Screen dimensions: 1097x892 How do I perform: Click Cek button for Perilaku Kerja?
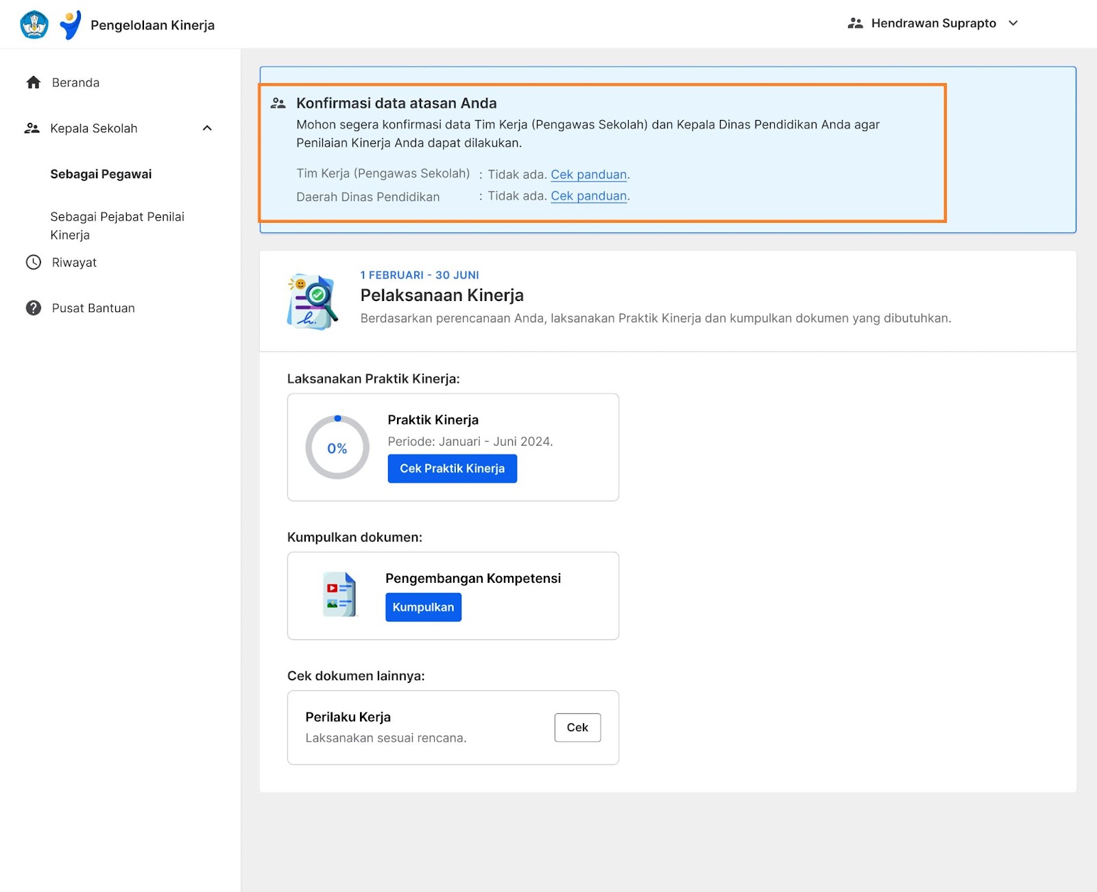[577, 727]
